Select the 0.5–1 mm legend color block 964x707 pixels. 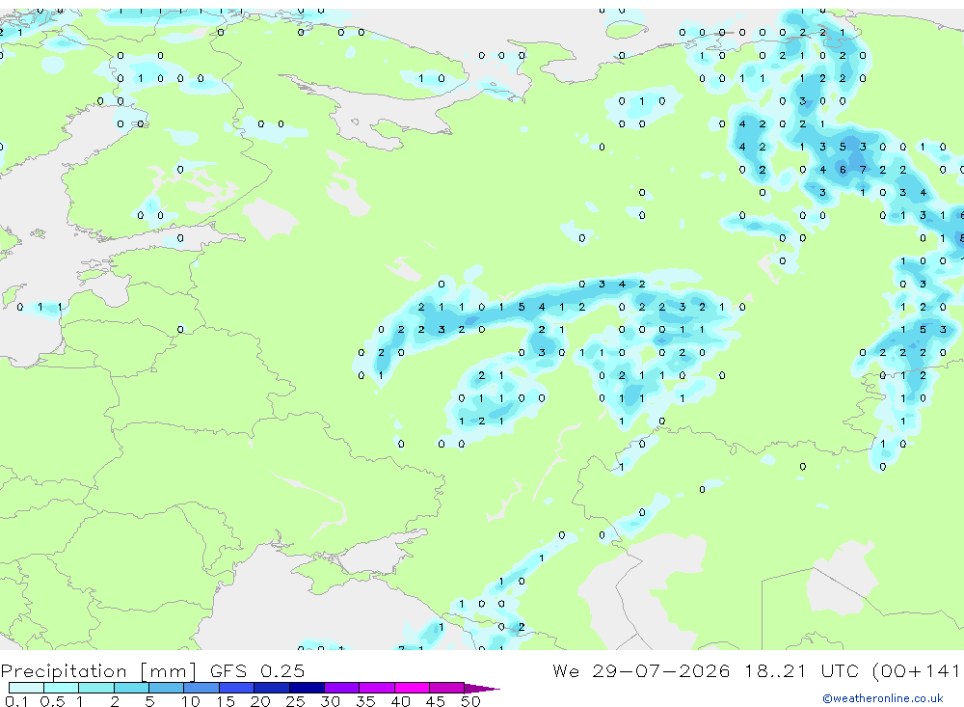click(62, 688)
